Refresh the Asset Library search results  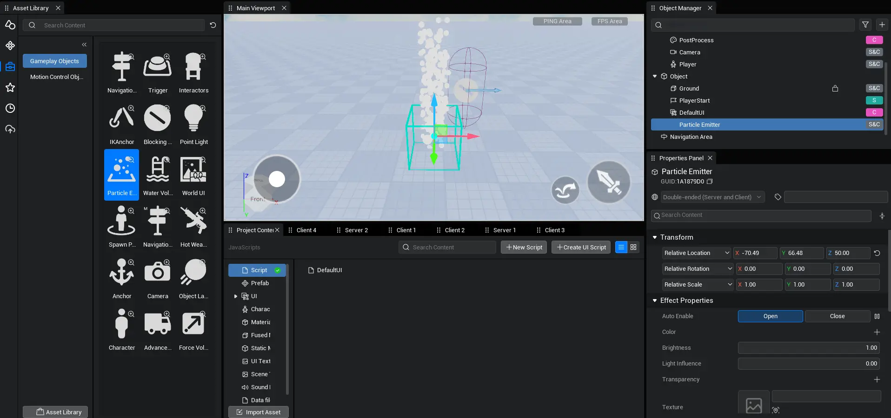point(213,25)
